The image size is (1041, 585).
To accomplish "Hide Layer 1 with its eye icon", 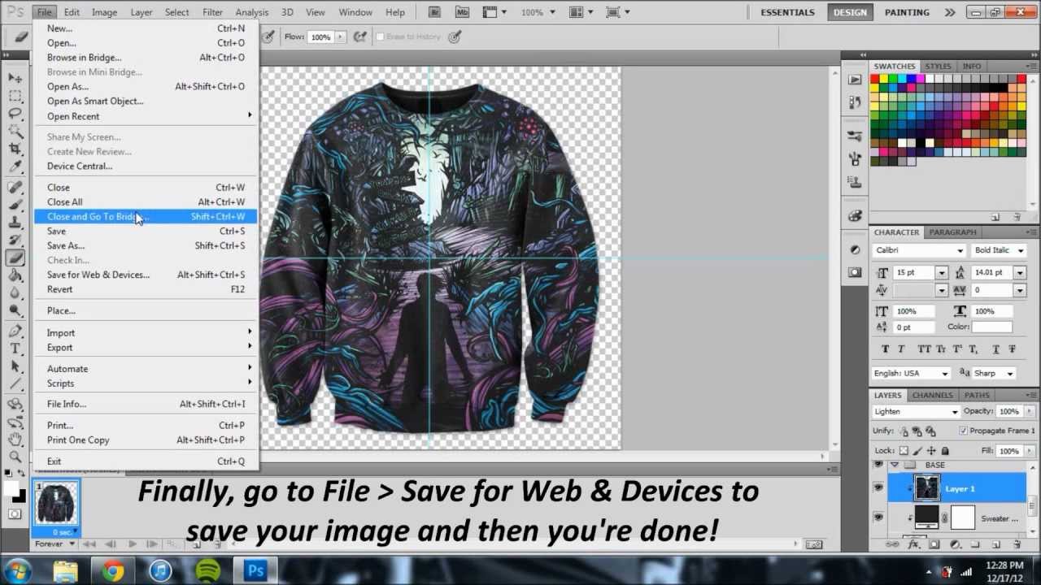I will 878,488.
